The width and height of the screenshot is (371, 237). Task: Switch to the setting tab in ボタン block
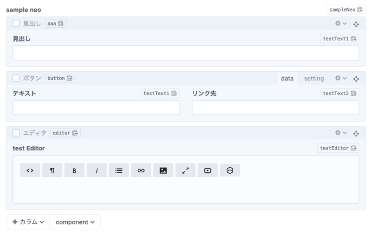(x=314, y=78)
